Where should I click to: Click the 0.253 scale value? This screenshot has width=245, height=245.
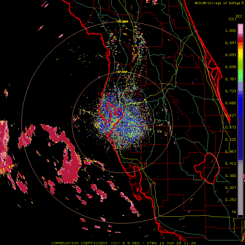click(231, 200)
